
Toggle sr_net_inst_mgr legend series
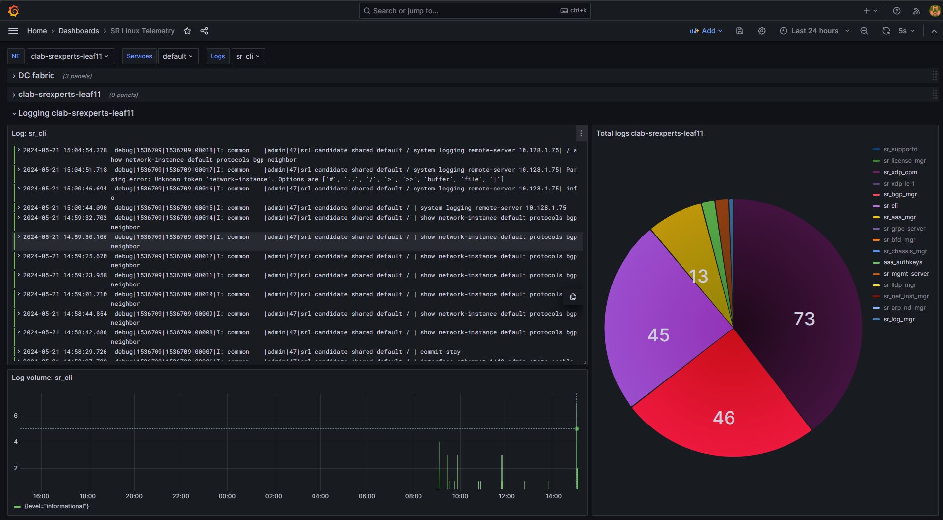point(906,296)
